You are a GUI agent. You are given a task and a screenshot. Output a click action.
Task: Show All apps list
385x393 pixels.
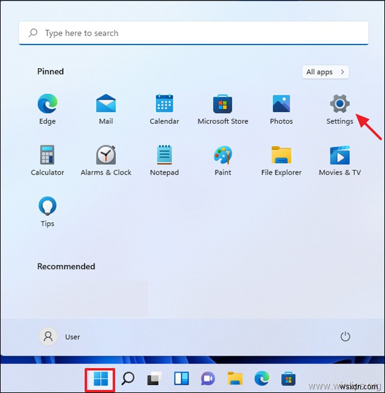pos(326,72)
